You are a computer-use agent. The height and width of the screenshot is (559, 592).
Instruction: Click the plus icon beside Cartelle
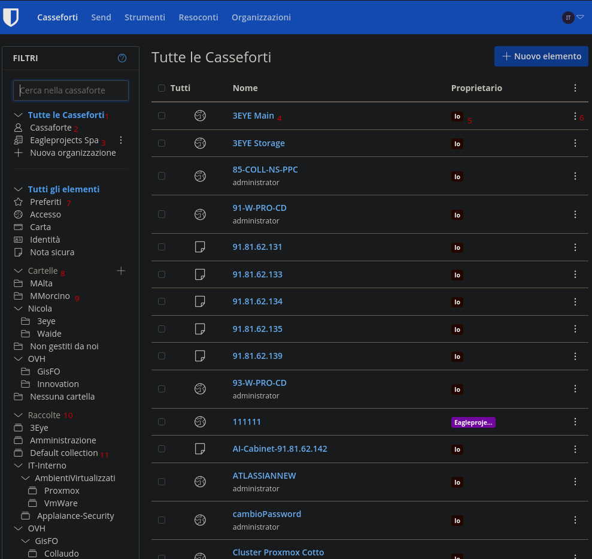point(121,271)
